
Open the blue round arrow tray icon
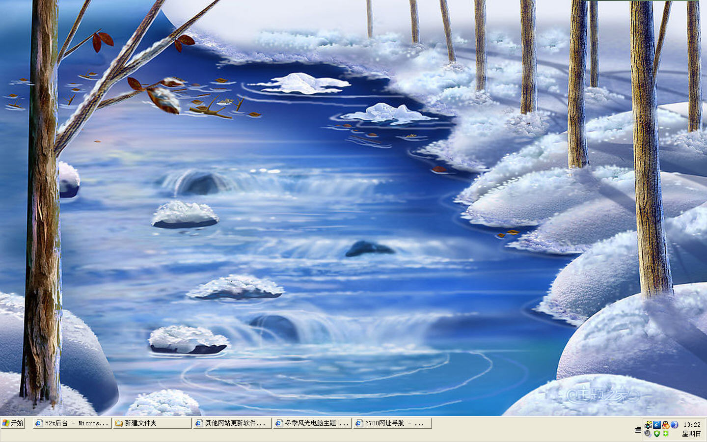pos(674,425)
